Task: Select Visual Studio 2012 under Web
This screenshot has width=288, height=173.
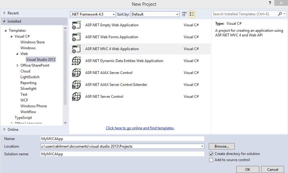Action: (x=41, y=60)
